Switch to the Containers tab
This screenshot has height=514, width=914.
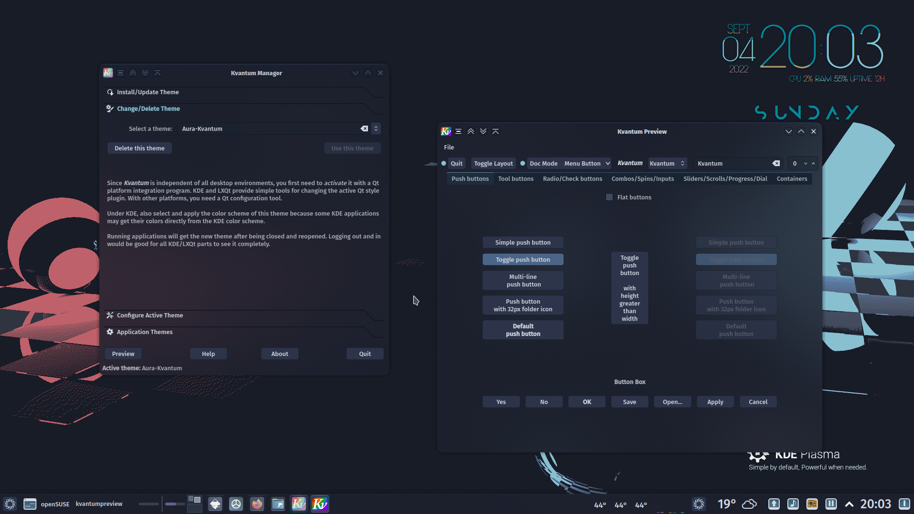click(x=792, y=179)
